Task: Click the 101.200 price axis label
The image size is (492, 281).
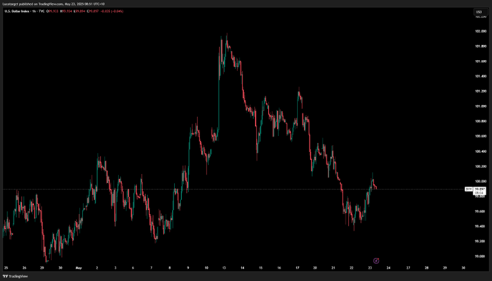Action: pyautogui.click(x=480, y=92)
